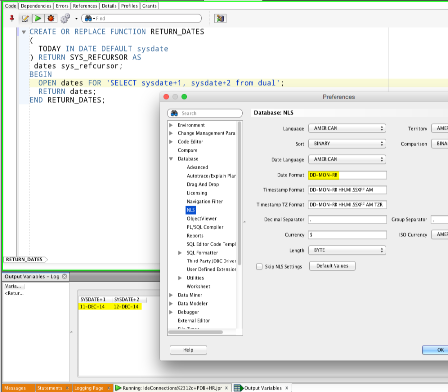Click the Edit pencil icon in toolbar
Viewport: 448px width, 392px height.
[x=25, y=19]
